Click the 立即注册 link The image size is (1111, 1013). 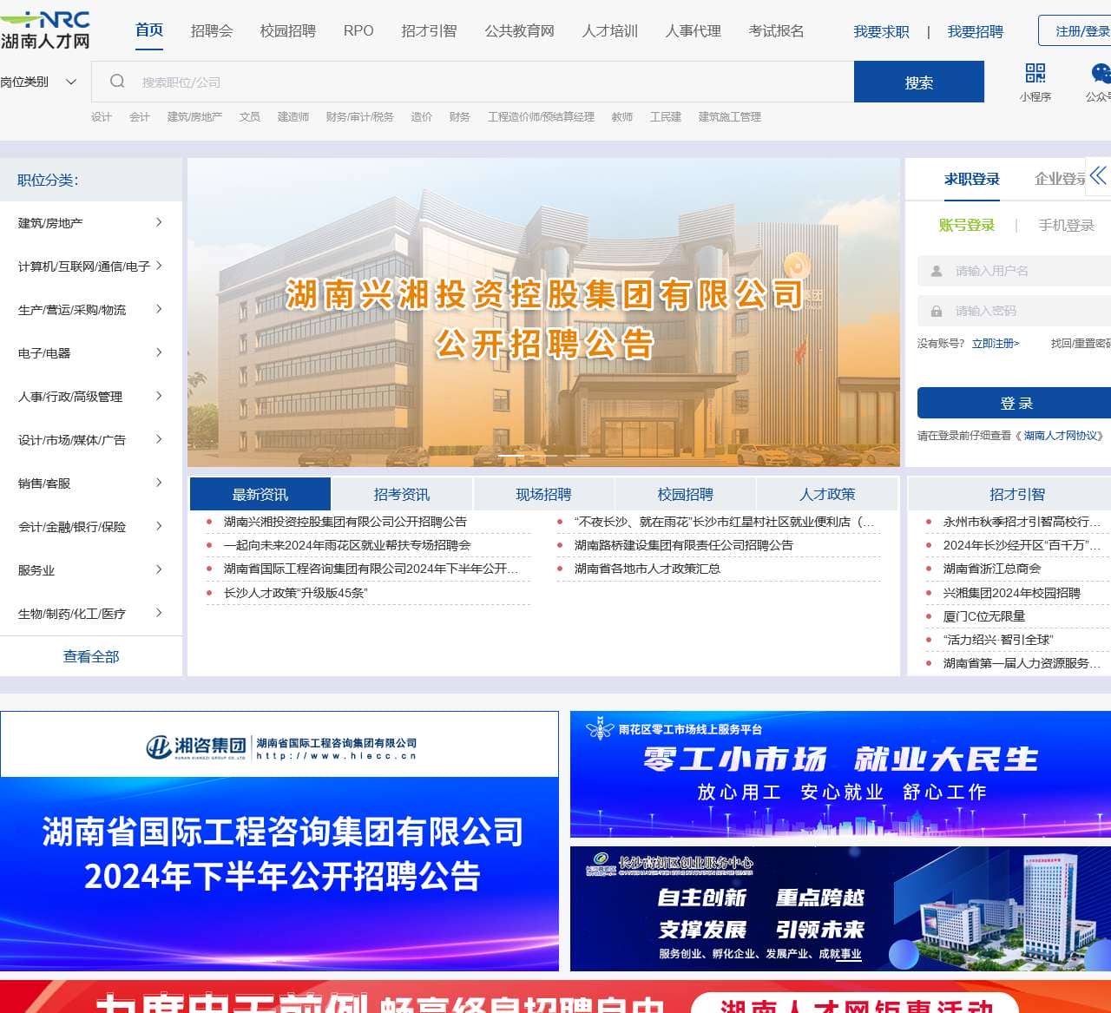click(x=996, y=343)
